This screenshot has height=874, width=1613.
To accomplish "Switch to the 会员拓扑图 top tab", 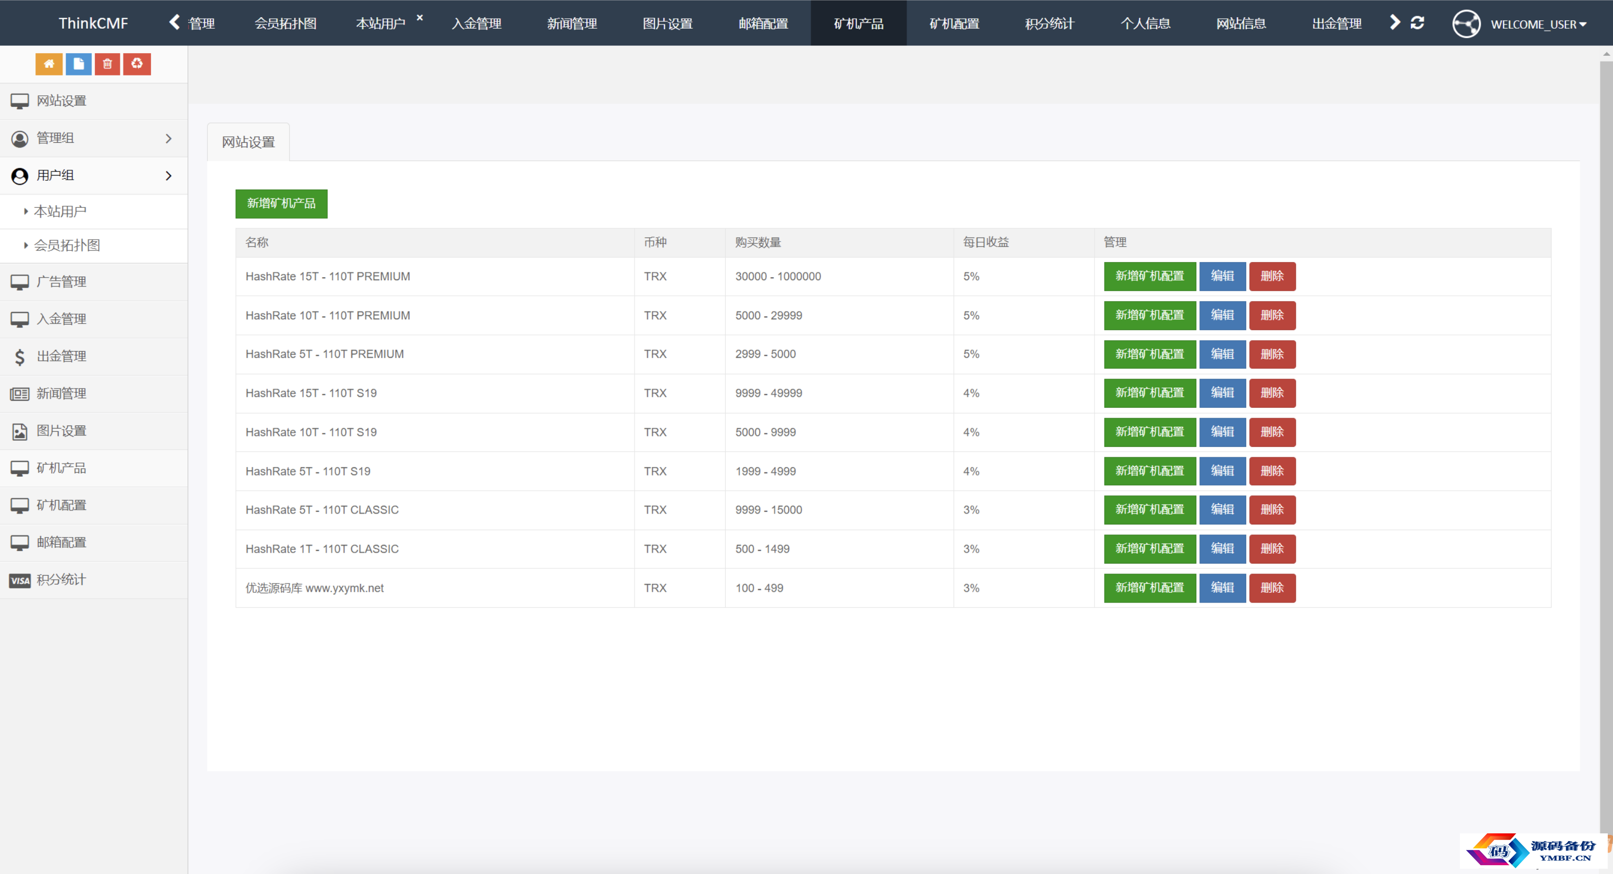I will pos(286,24).
